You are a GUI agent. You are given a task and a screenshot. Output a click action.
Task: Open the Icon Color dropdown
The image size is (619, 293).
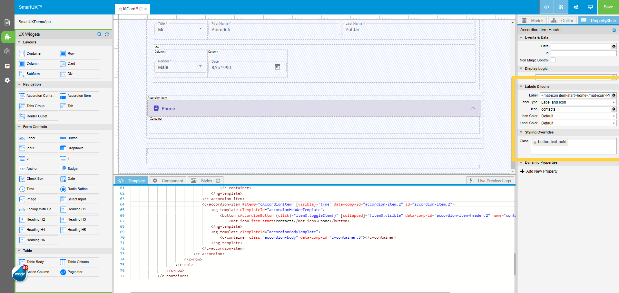578,116
